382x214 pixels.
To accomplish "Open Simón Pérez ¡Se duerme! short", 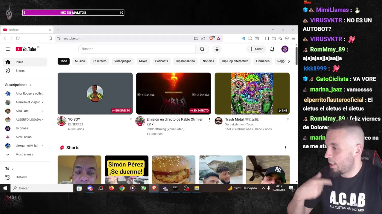I will coord(127,169).
